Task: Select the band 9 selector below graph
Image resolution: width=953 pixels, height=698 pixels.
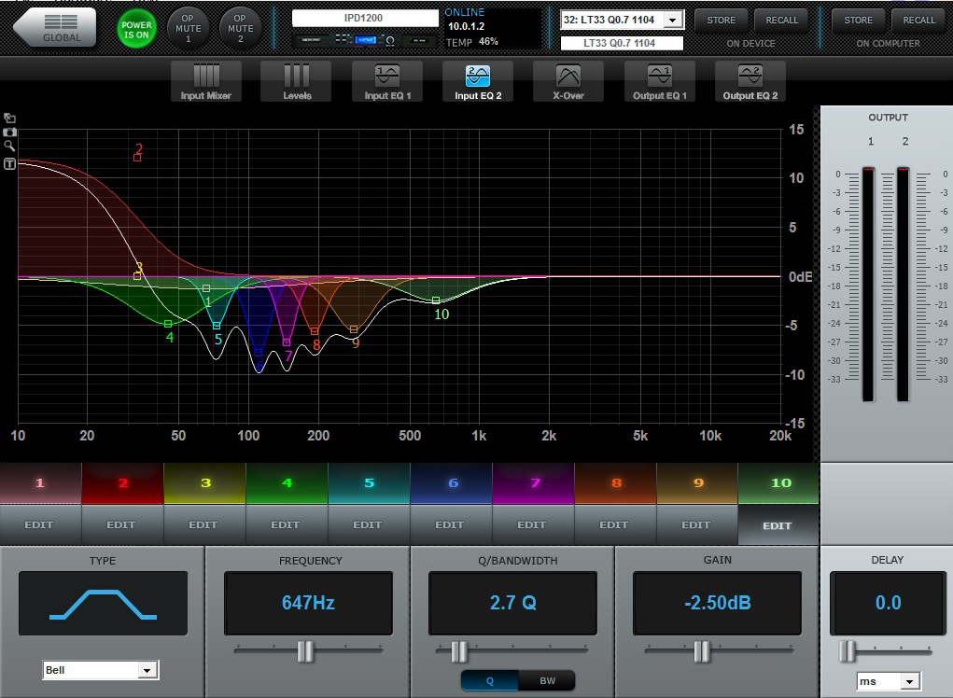Action: [698, 483]
